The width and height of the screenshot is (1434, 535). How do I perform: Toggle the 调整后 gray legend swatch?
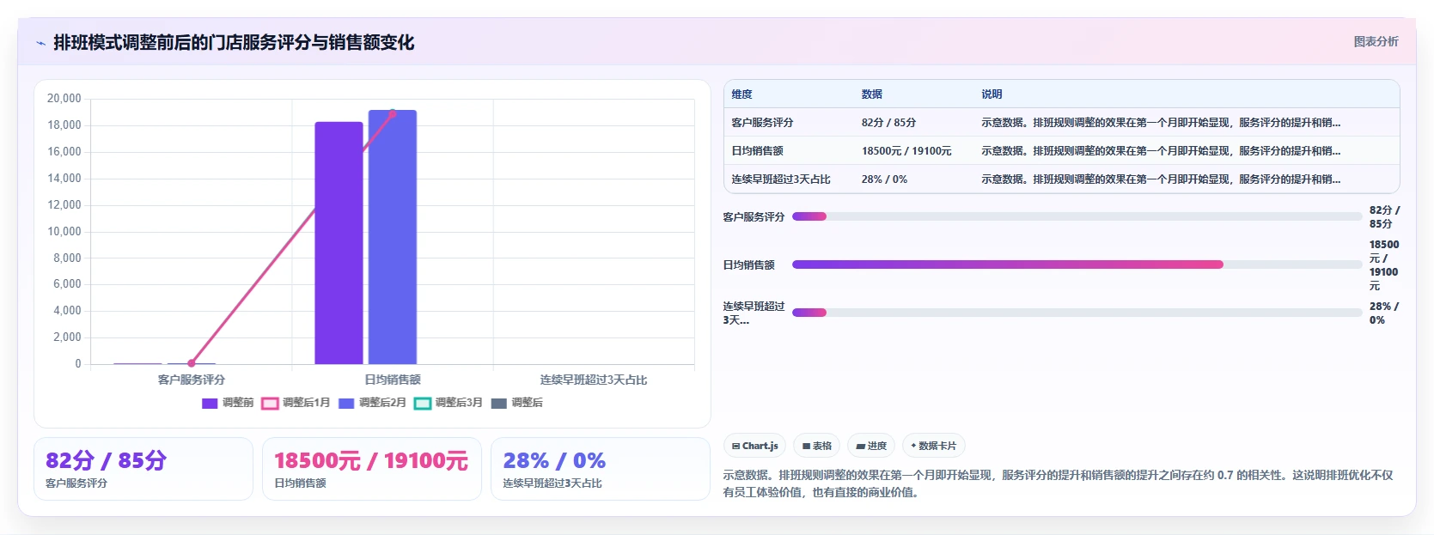pyautogui.click(x=498, y=403)
